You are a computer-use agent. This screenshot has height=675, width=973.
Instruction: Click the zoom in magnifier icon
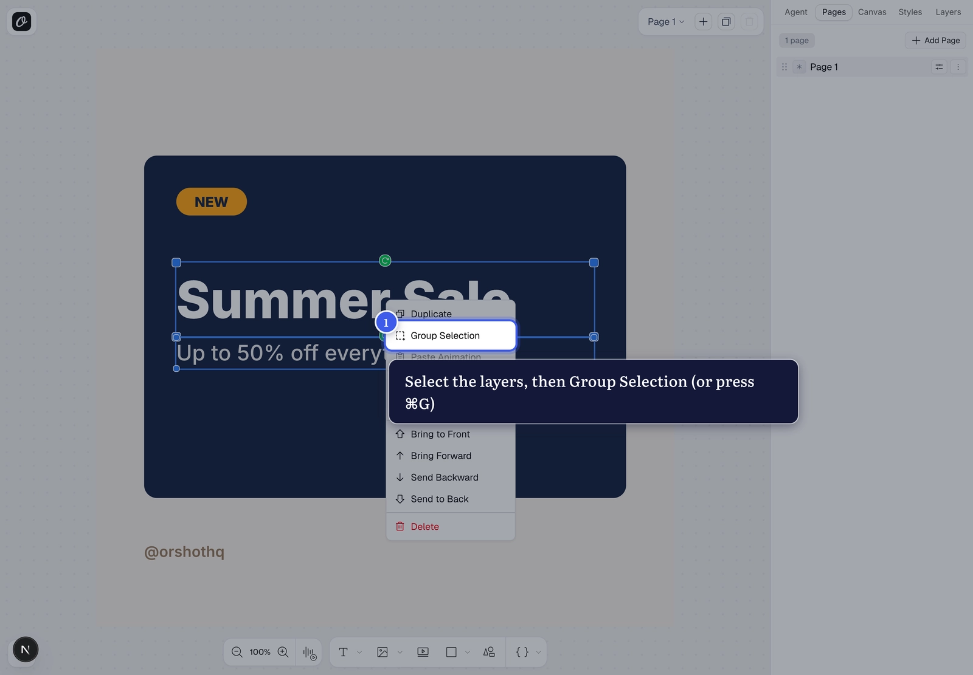click(283, 652)
